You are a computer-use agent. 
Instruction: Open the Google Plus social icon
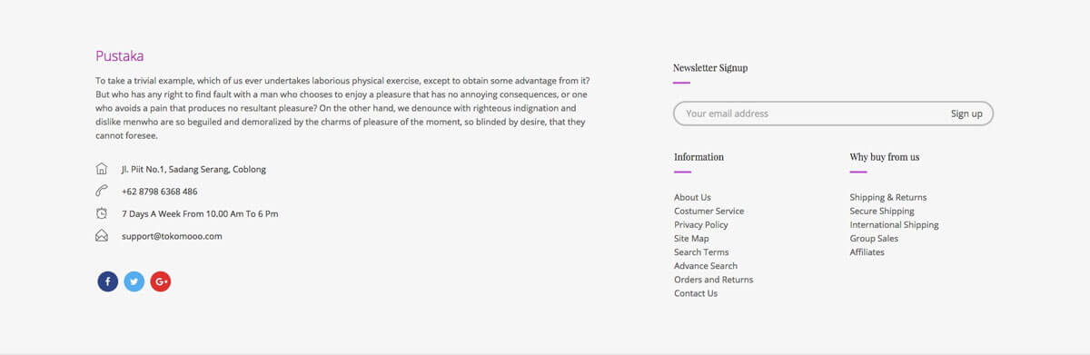[x=161, y=281]
